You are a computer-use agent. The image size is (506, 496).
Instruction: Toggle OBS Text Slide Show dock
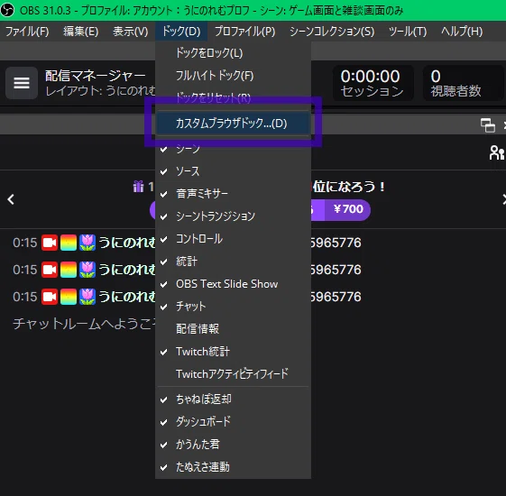tap(233, 284)
